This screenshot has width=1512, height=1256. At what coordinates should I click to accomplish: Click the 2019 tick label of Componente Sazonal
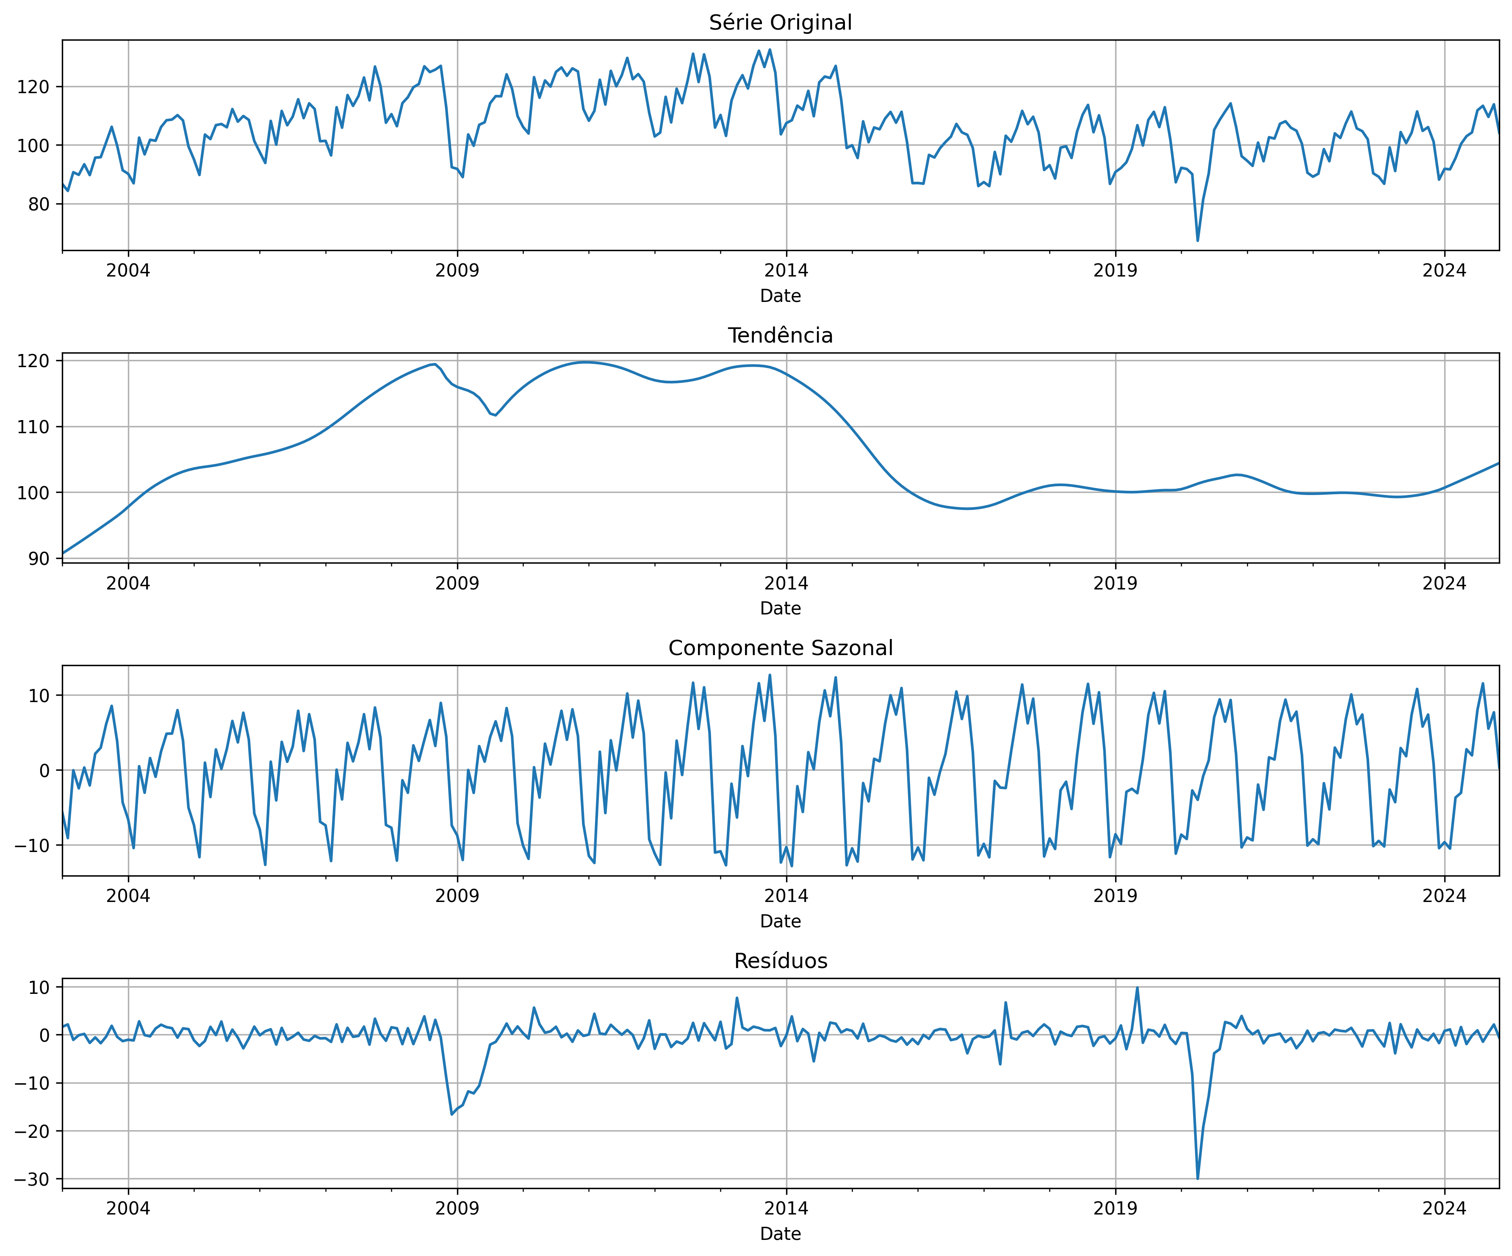pyautogui.click(x=1115, y=896)
